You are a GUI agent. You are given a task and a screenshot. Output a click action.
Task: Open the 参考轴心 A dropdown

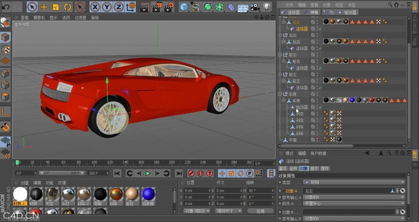tap(354, 197)
